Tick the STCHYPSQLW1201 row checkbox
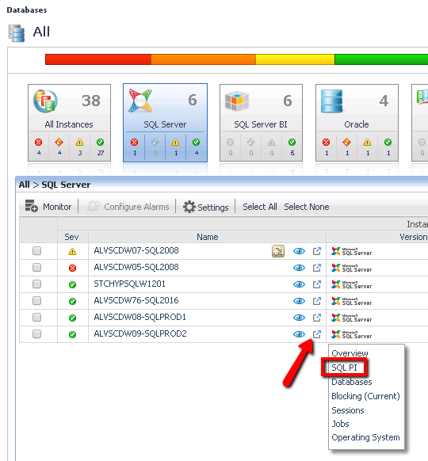428x461 pixels. tap(36, 284)
